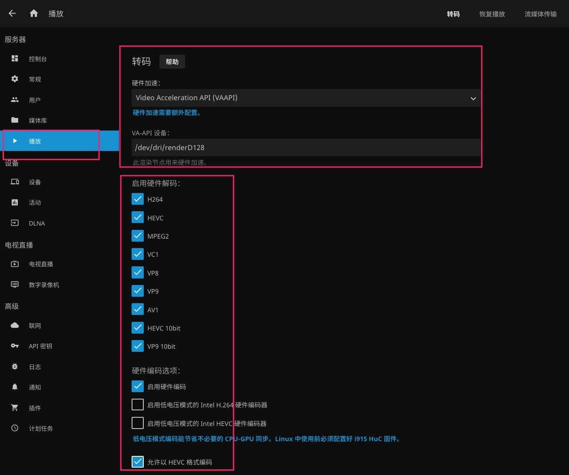Click the 电视直播 live TV icon
This screenshot has width=569, height=475.
[15, 264]
